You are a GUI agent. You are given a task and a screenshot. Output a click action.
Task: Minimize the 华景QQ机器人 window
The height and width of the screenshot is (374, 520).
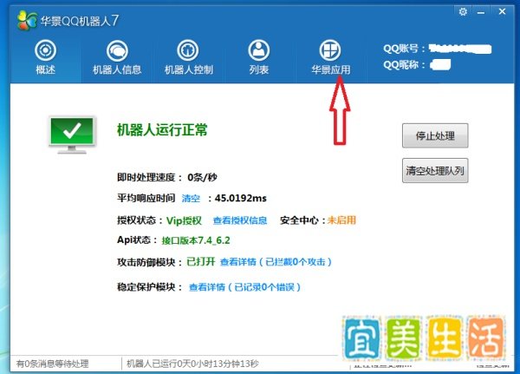(481, 13)
